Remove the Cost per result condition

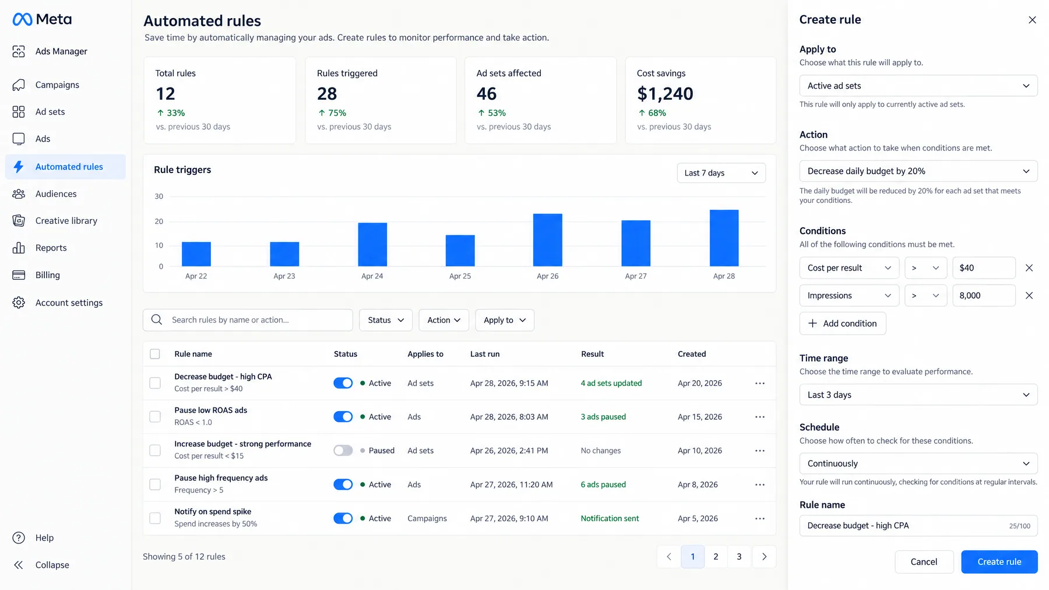tap(1029, 268)
